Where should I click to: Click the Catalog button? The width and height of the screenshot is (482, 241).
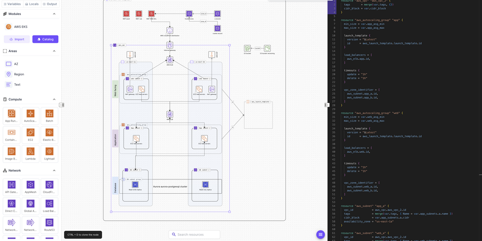pyautogui.click(x=45, y=39)
